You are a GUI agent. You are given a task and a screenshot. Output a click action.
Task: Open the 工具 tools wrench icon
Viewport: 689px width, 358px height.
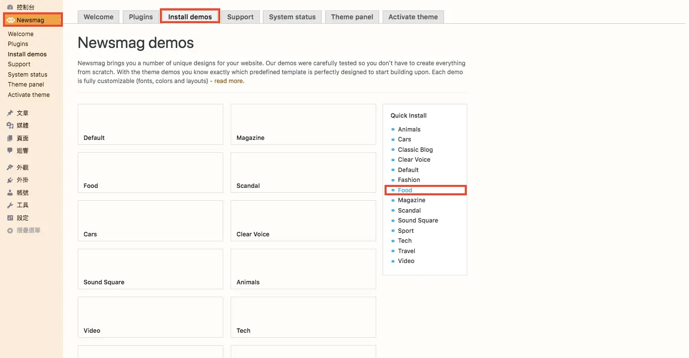point(10,205)
